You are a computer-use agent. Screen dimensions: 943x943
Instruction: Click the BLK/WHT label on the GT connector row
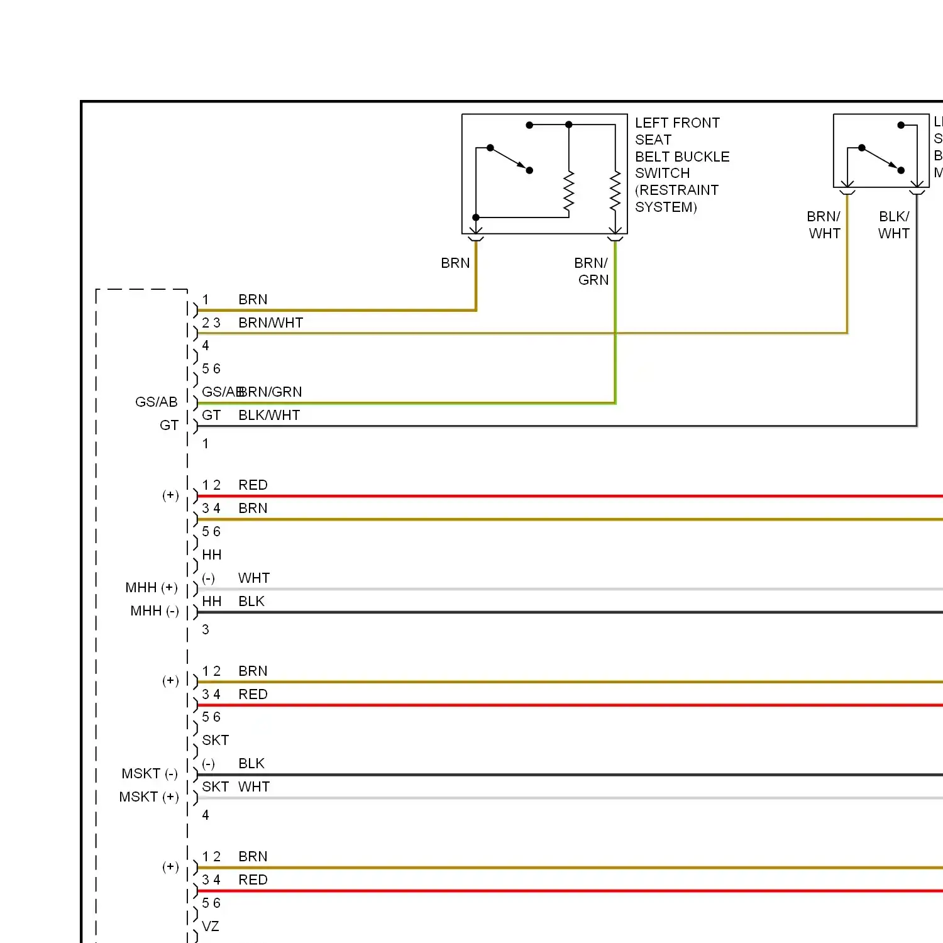coord(269,415)
